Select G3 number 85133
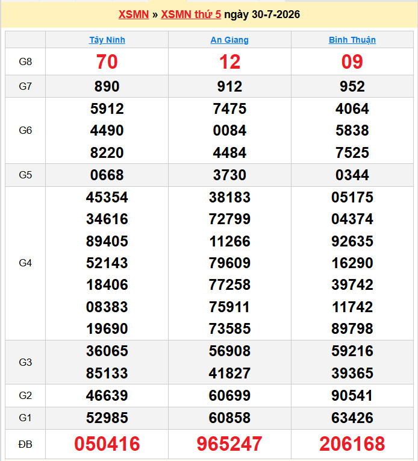 pos(107,374)
